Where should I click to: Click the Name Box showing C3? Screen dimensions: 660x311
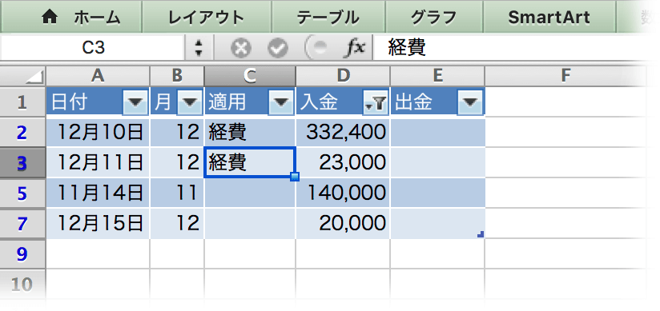tap(93, 48)
